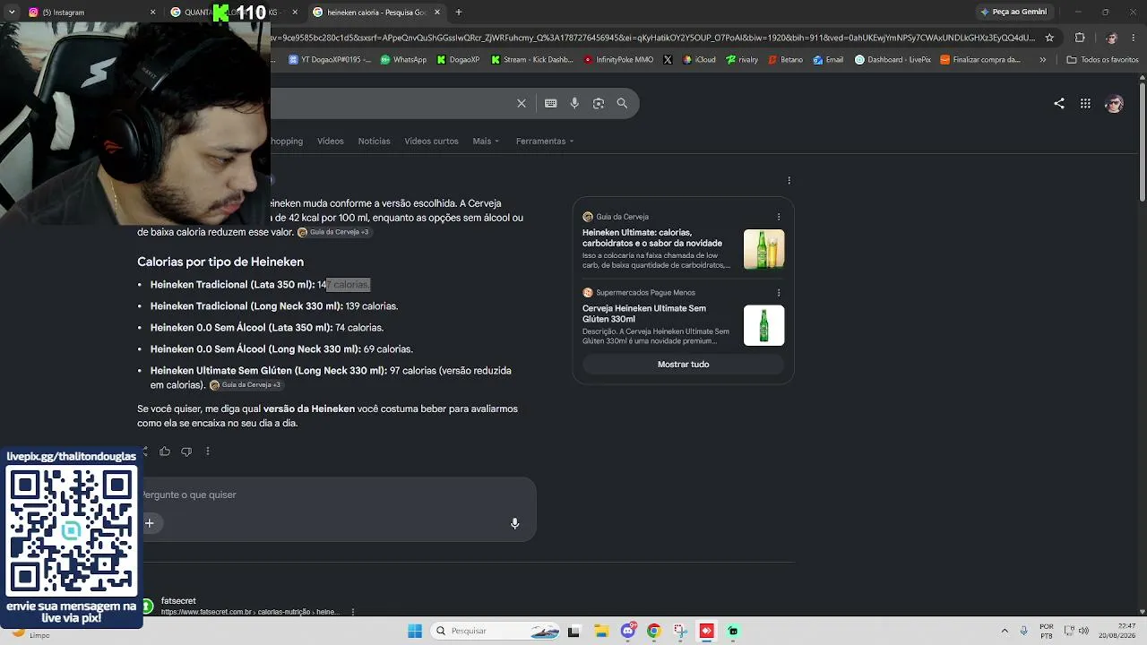
Task: Open the Todos os favoritos folder
Action: coord(1102,60)
